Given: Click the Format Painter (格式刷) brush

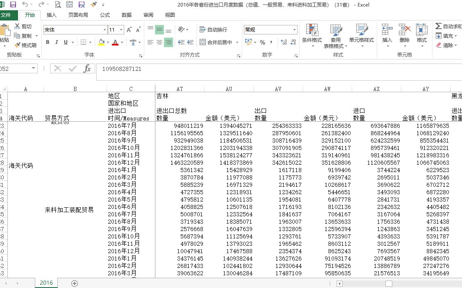Looking at the screenshot, I should coord(25,45).
